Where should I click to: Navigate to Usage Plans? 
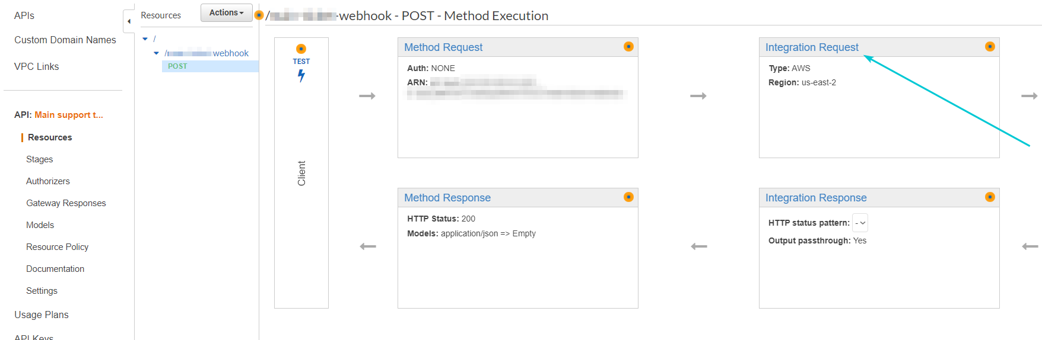(x=42, y=315)
